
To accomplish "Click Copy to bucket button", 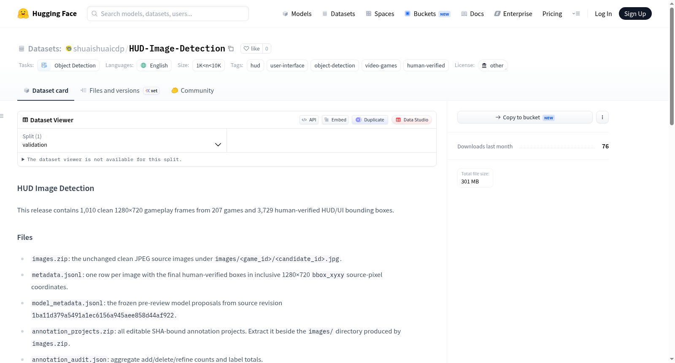I will pos(525,117).
